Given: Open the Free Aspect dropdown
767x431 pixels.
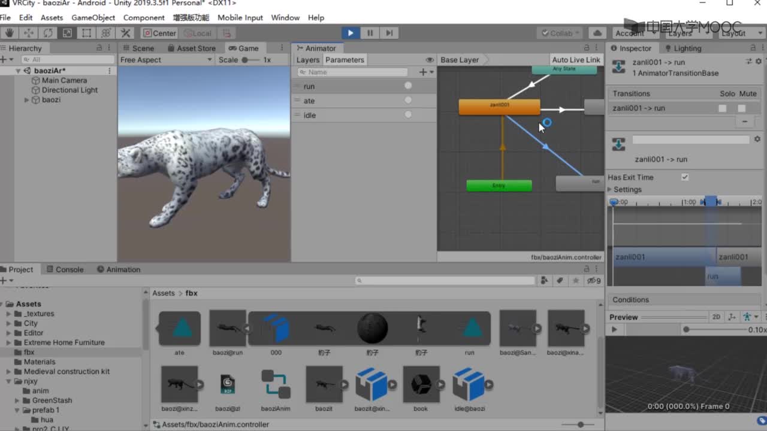Looking at the screenshot, I should tap(166, 60).
